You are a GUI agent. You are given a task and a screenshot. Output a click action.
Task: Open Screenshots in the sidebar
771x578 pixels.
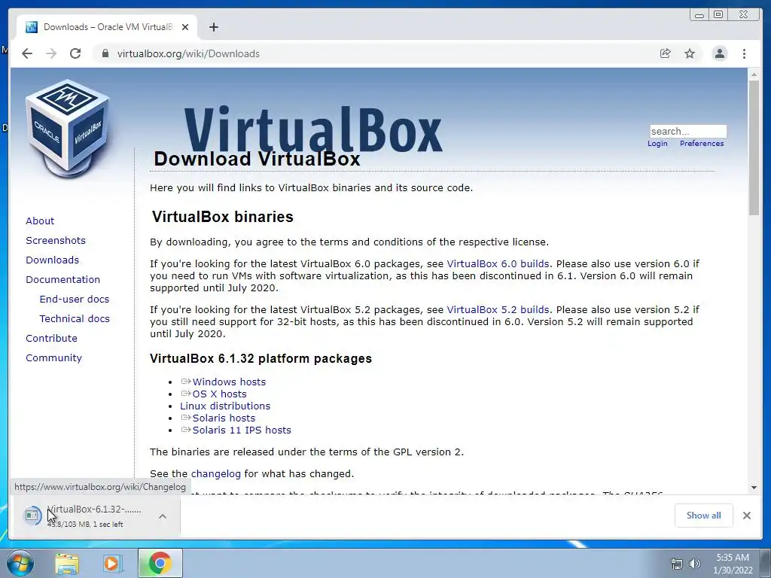click(56, 240)
